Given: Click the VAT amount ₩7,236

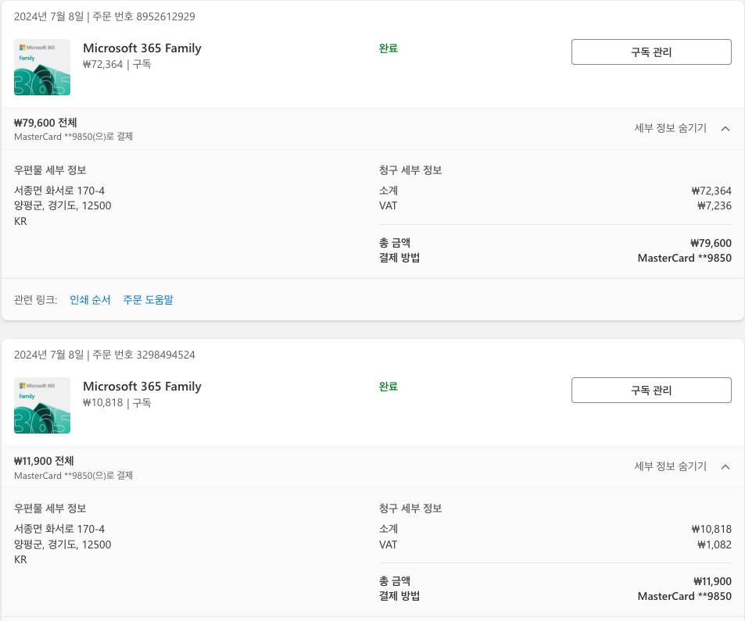Looking at the screenshot, I should tap(714, 206).
